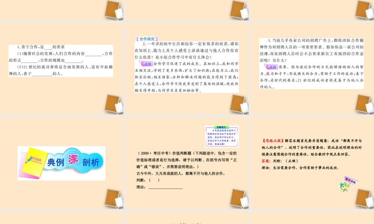Open the 典例深剖析 title slide thumbnail
The width and height of the screenshot is (374, 224).
[62, 163]
